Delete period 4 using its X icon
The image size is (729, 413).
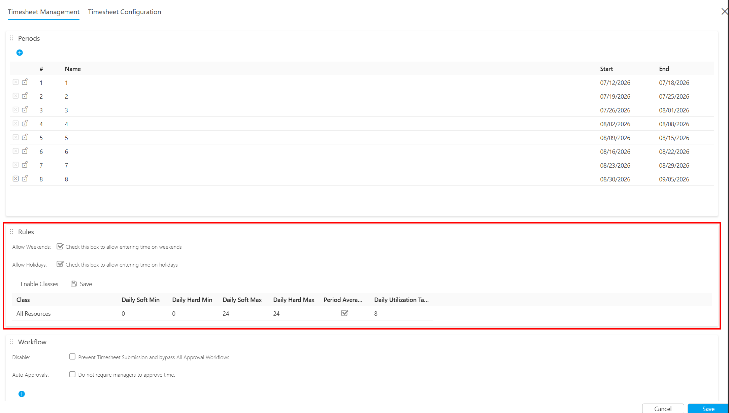pyautogui.click(x=15, y=123)
